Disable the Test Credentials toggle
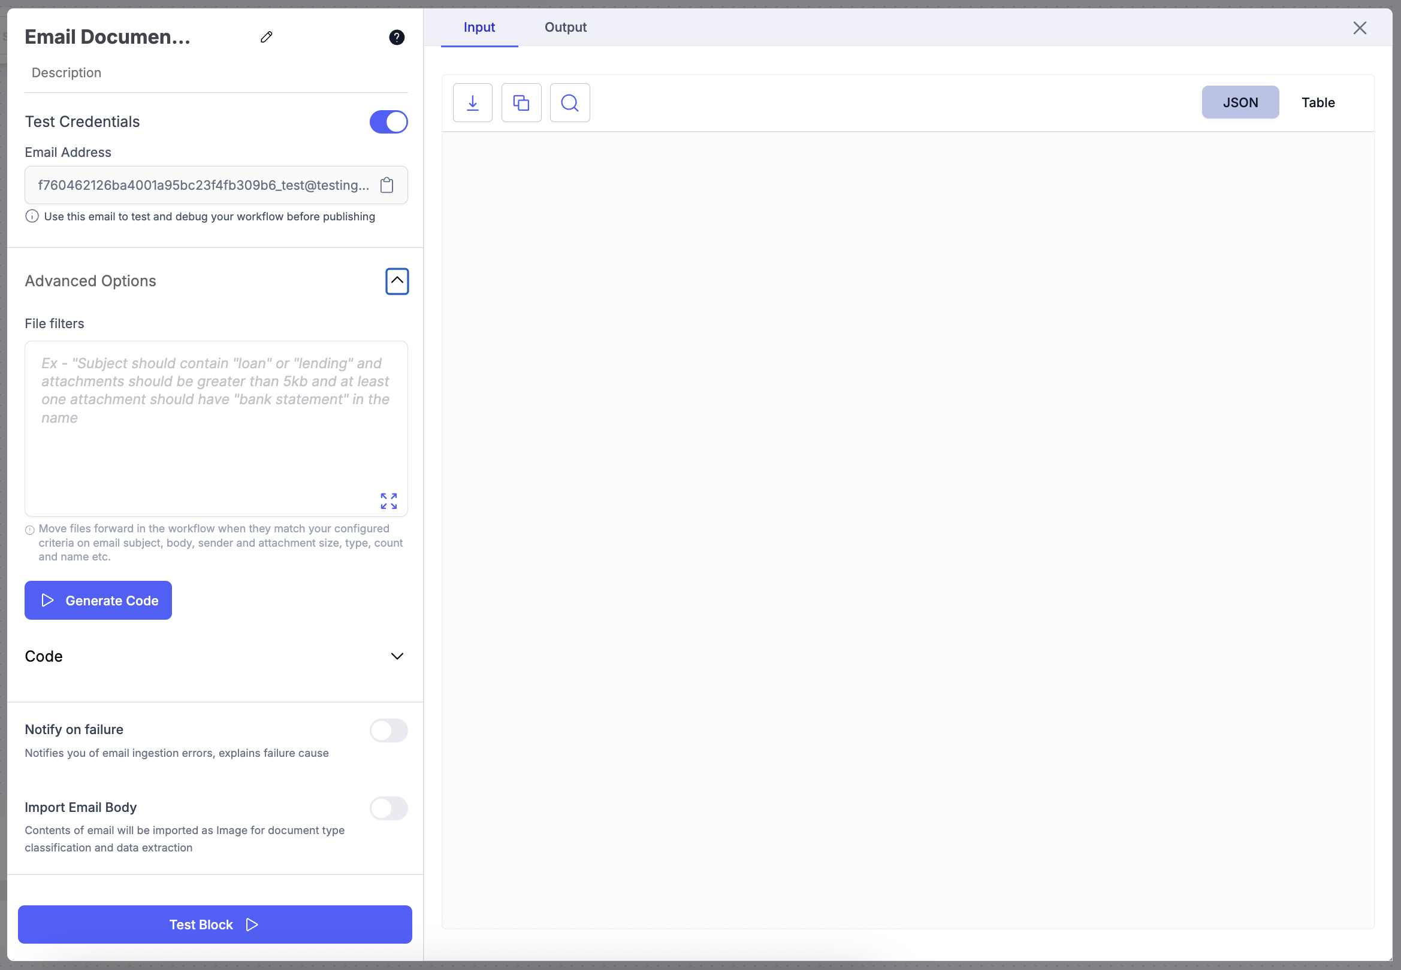Image resolution: width=1401 pixels, height=970 pixels. pos(388,122)
